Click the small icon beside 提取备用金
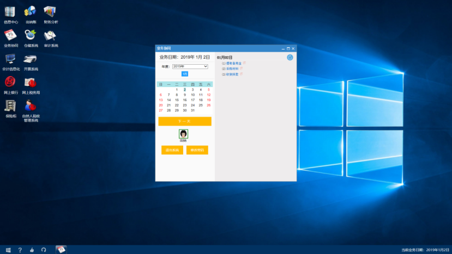This screenshot has height=254, width=452. point(244,63)
